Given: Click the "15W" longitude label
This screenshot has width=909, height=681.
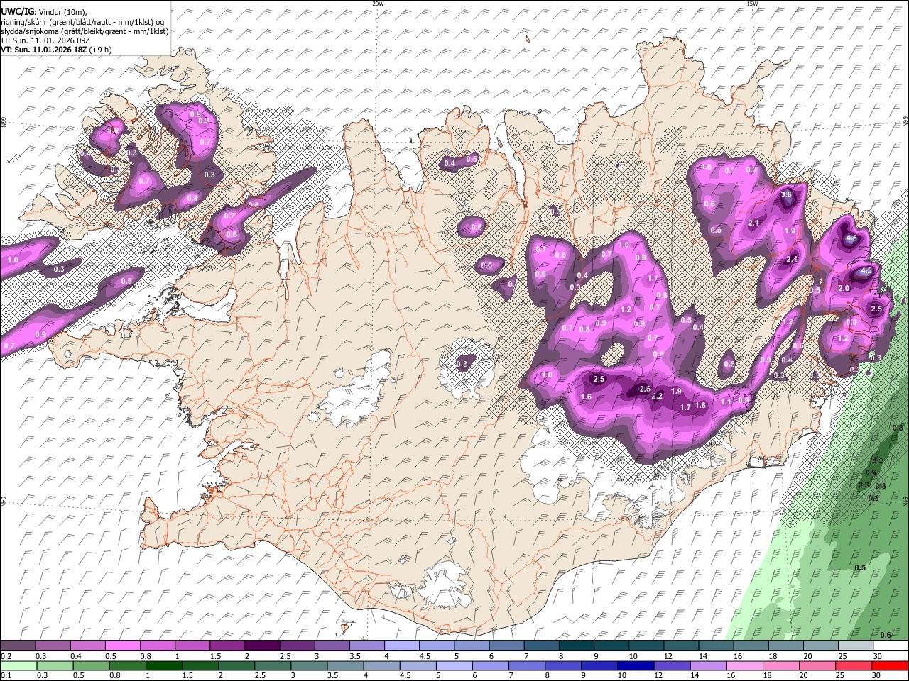Looking at the screenshot, I should coord(752,4).
